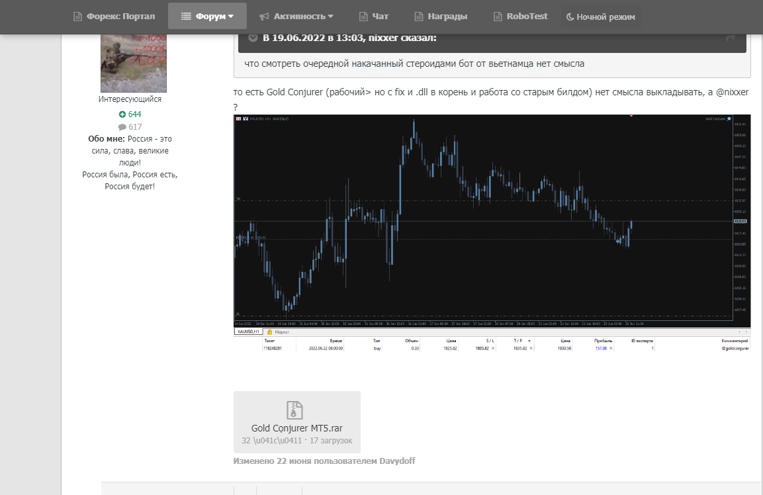Click the @nixxer mention
The width and height of the screenshot is (763, 495).
coord(733,92)
